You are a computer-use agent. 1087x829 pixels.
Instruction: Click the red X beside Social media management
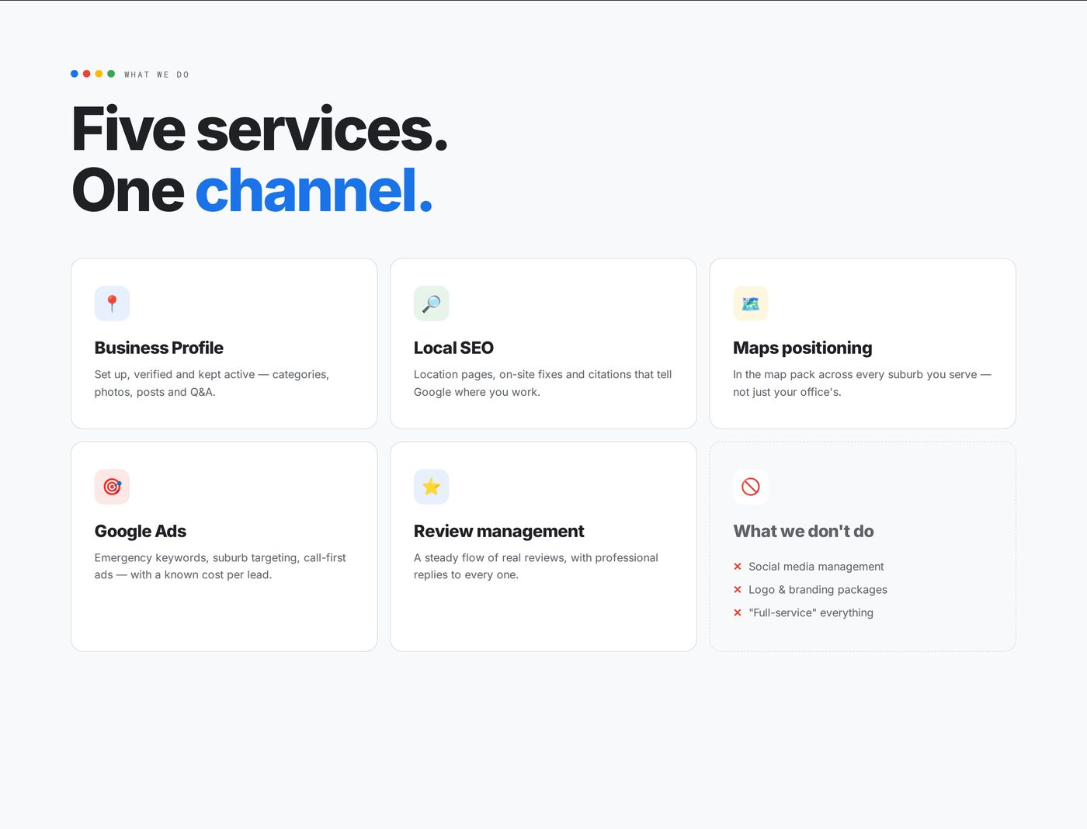point(738,567)
